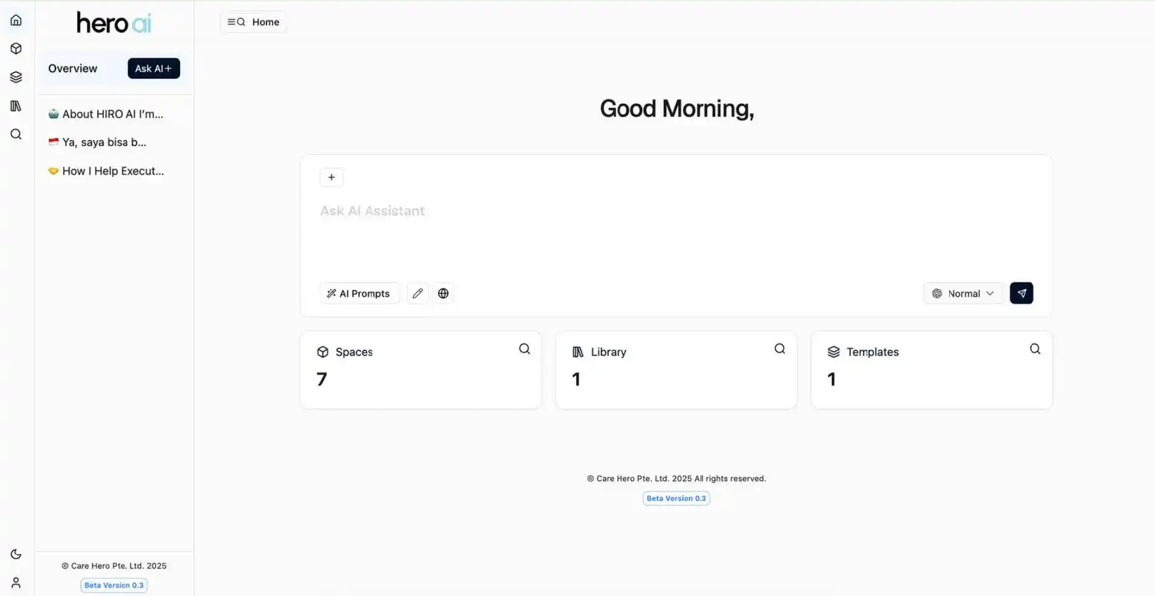Click the Beta Version 0.3 badge

(x=676, y=498)
